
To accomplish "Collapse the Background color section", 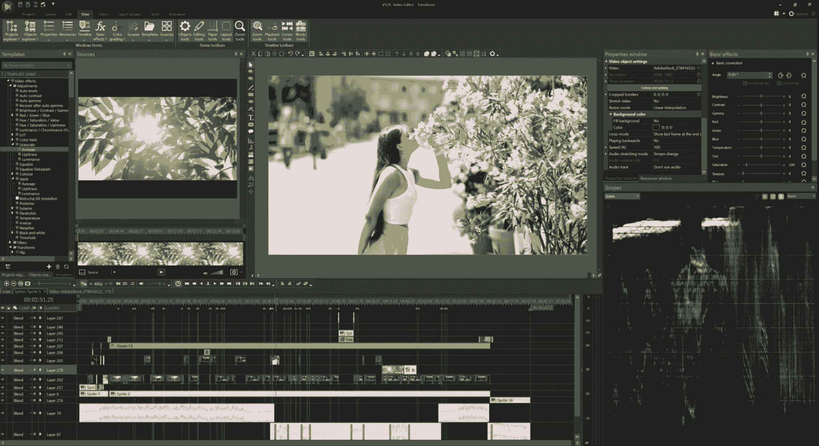I will pos(611,114).
